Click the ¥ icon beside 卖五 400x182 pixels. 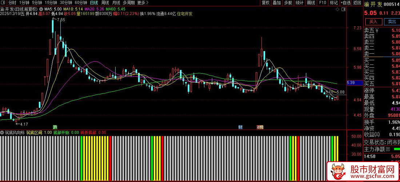coord(378,30)
